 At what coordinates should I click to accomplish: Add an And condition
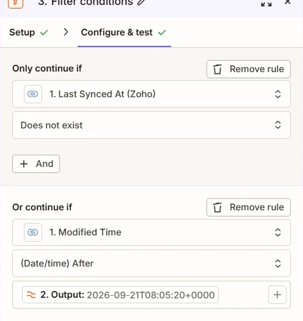click(36, 164)
